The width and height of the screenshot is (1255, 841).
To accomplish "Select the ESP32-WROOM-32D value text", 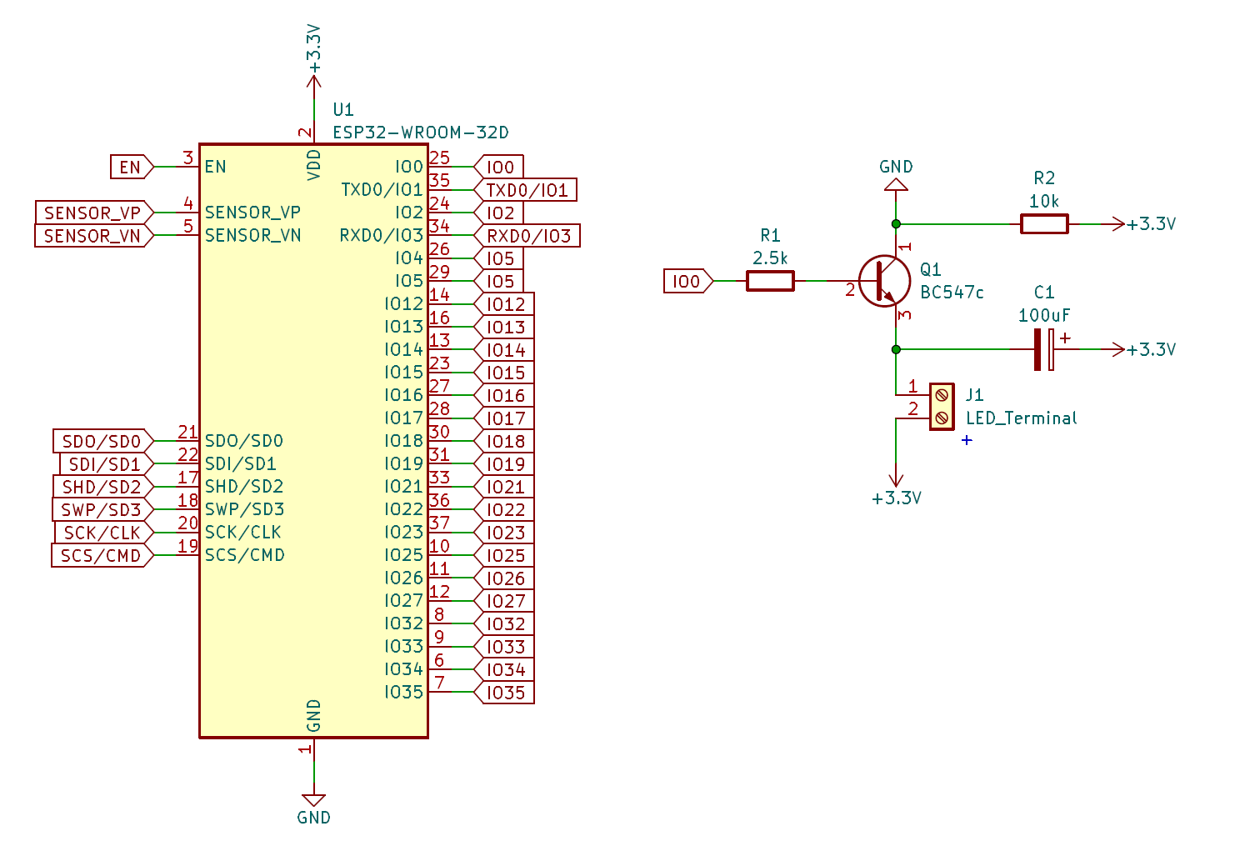I will pos(421,133).
